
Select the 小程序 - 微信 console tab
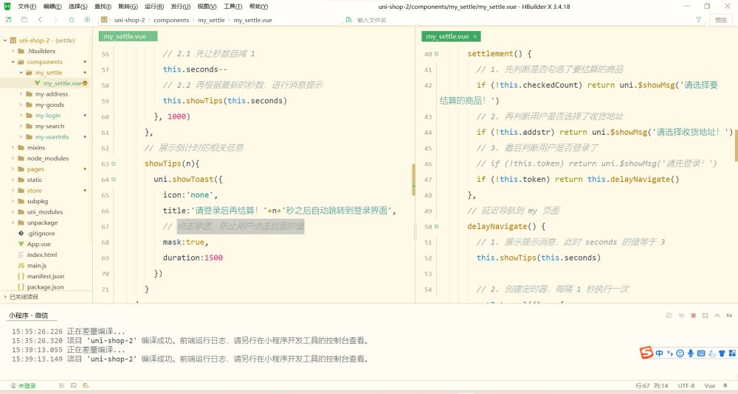click(28, 315)
